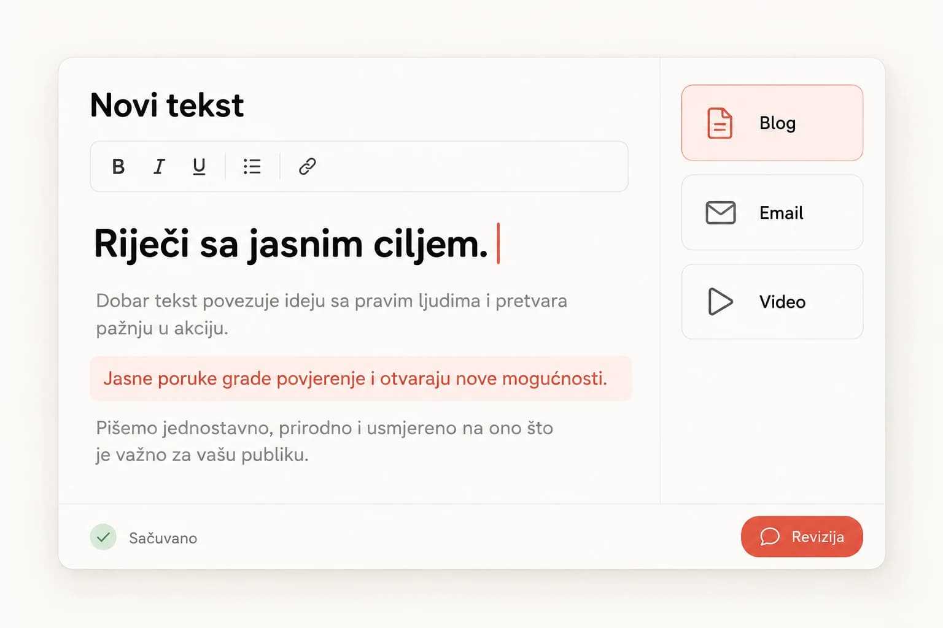This screenshot has height=628, width=943.
Task: Select the Blog content type
Action: 772,123
